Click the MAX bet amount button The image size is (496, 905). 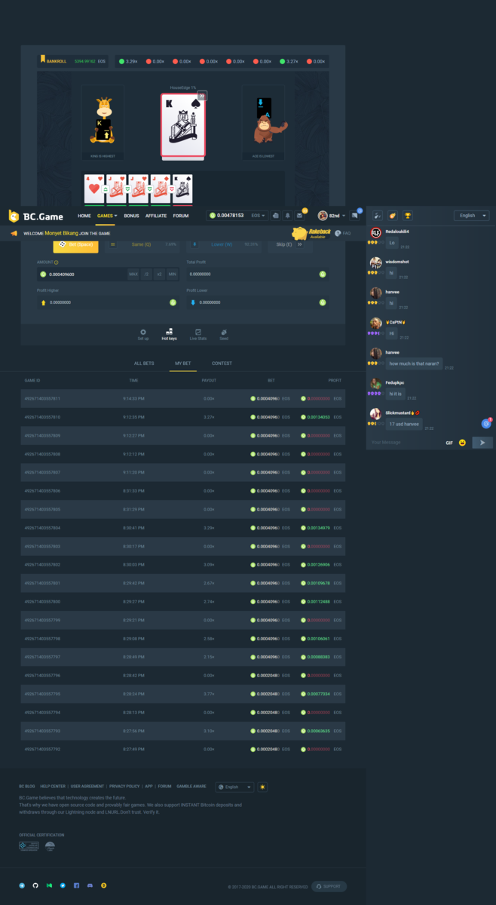[133, 275]
